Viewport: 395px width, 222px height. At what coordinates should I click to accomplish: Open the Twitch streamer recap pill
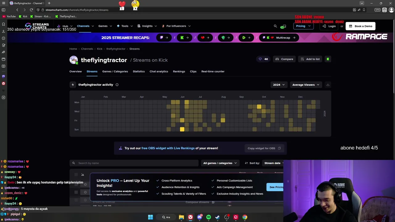coord(164,38)
